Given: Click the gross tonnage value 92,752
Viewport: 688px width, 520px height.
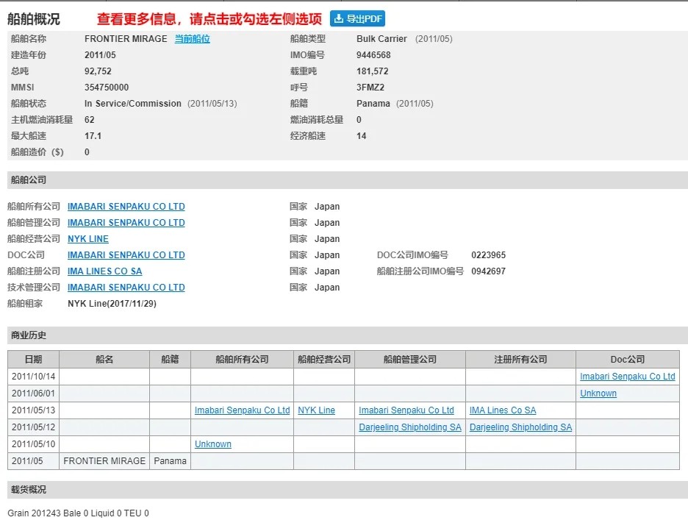Looking at the screenshot, I should (98, 71).
